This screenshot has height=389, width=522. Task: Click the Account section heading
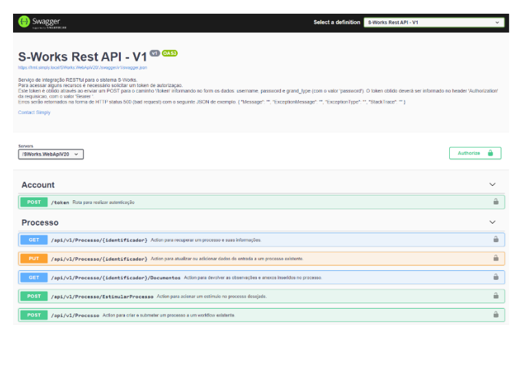pos(38,185)
